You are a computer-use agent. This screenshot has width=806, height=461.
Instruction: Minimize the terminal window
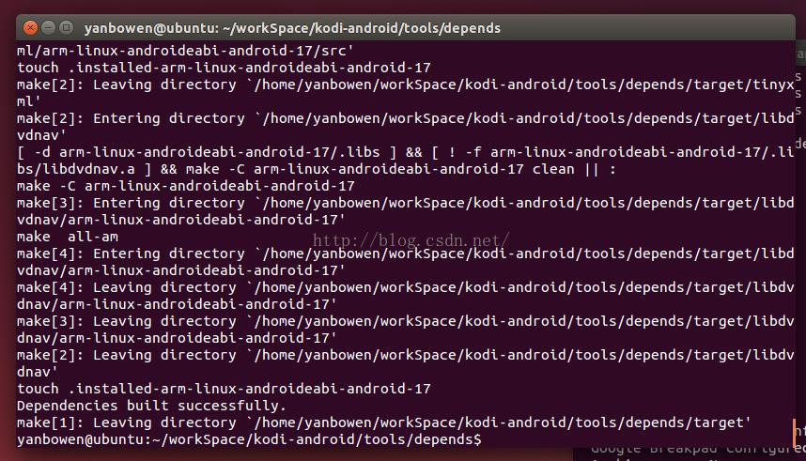coord(48,28)
